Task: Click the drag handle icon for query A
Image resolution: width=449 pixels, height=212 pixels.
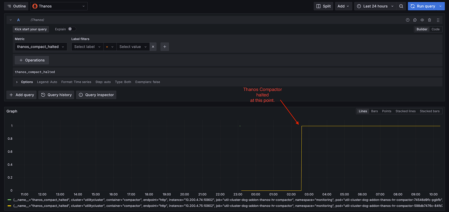Action: click(438, 20)
